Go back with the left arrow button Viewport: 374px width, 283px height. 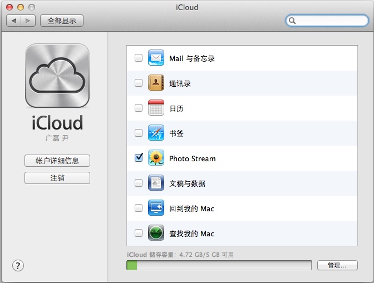coord(13,21)
